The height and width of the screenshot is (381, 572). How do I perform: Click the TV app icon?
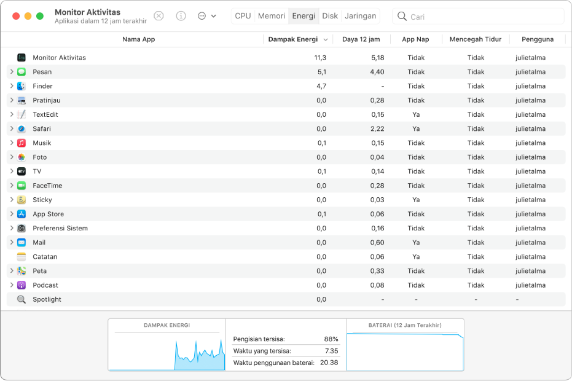(x=22, y=171)
